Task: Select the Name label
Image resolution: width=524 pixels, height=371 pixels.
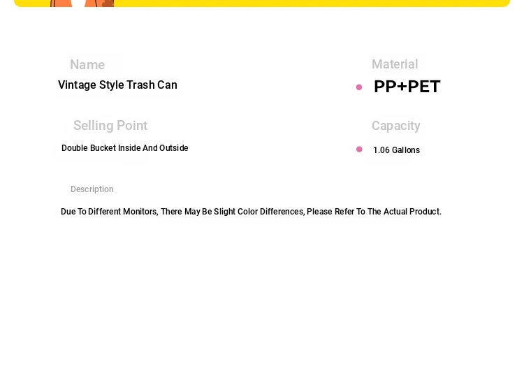Action: coord(87,65)
